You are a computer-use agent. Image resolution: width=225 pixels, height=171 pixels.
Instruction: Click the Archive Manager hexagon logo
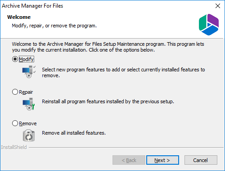coord(209,25)
